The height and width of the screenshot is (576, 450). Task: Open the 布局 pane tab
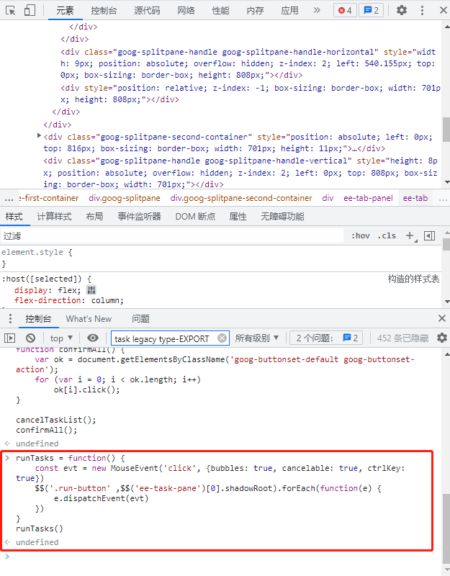[x=94, y=217]
